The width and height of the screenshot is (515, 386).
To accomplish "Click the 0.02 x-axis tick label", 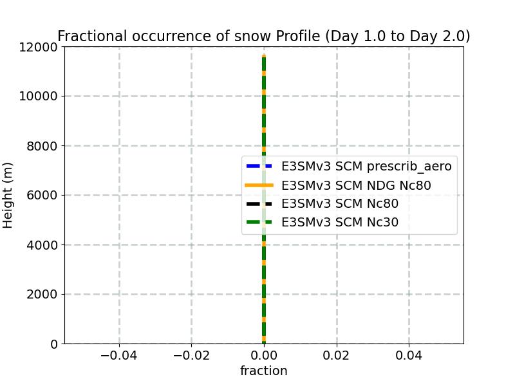I will [336, 355].
